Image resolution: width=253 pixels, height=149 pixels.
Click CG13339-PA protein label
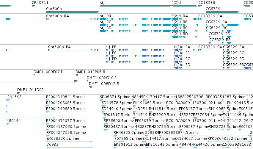(210, 47)
